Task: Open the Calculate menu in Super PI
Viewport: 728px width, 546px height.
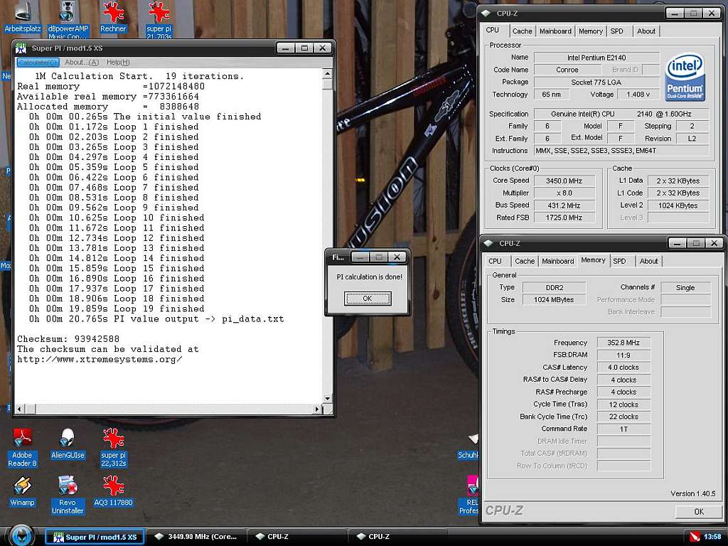Action: click(x=38, y=63)
